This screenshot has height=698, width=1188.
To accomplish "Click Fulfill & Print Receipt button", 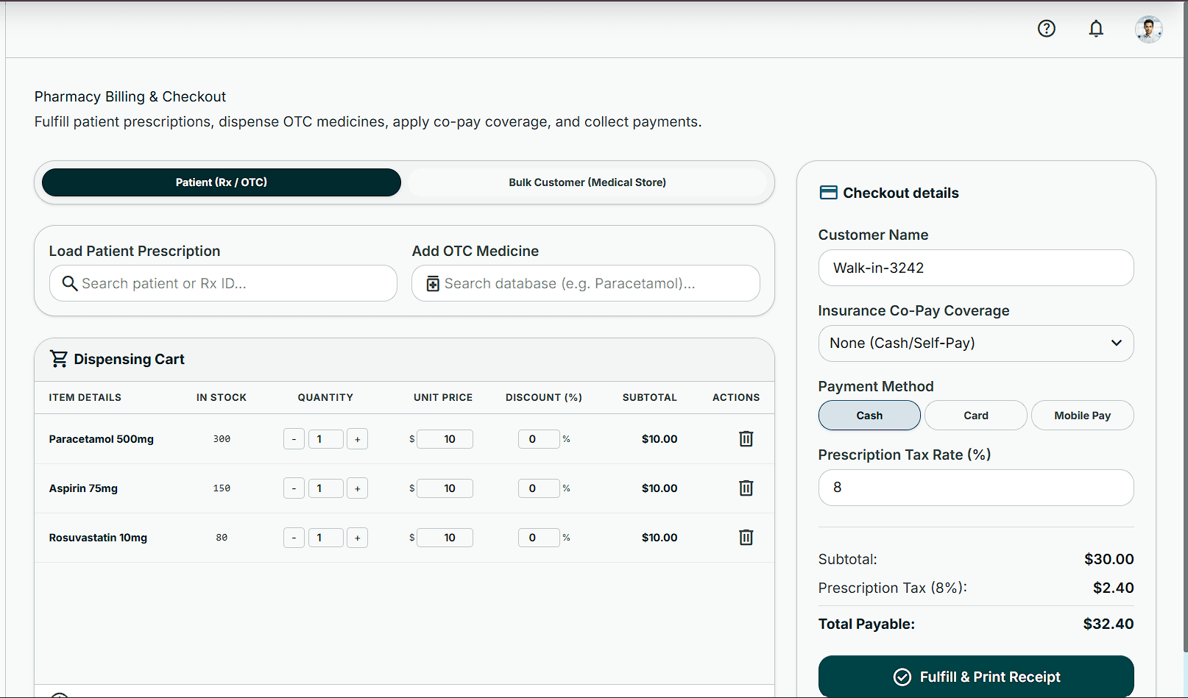I will pyautogui.click(x=976, y=677).
